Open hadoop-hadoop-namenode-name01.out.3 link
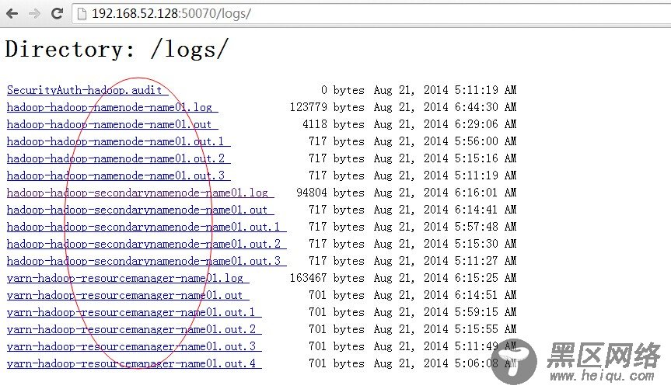 (118, 175)
